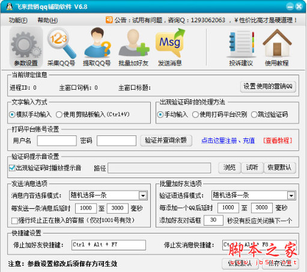
Task: Edit add-QQ delay maximum 3000 field
Action: click(262, 208)
